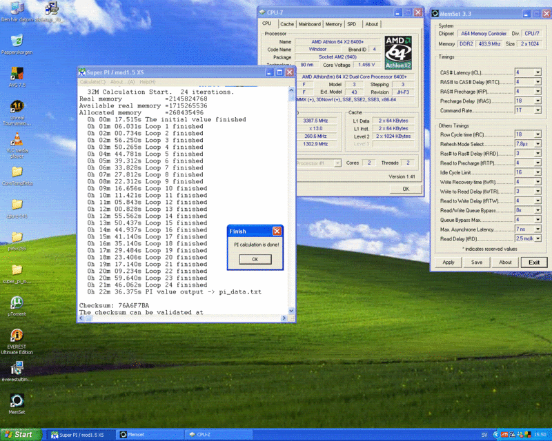Expand the Row Cycle time (tRC) dropdown
Viewport: 552px width, 441px height.
click(x=538, y=134)
